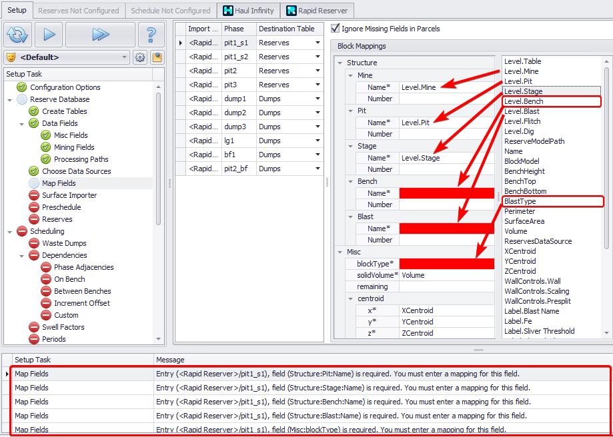The image size is (613, 437).
Task: Collapse the Reserve Database tree node
Action: 10,99
